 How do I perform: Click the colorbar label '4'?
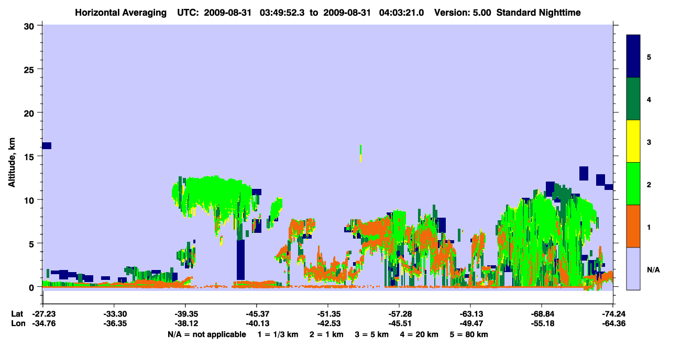tap(649, 99)
